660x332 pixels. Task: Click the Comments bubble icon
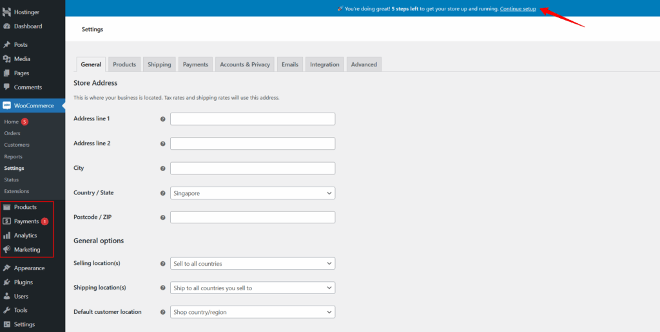[x=6, y=87]
